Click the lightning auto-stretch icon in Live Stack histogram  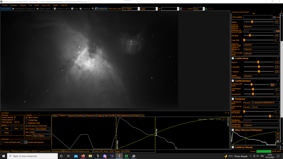coord(224,119)
